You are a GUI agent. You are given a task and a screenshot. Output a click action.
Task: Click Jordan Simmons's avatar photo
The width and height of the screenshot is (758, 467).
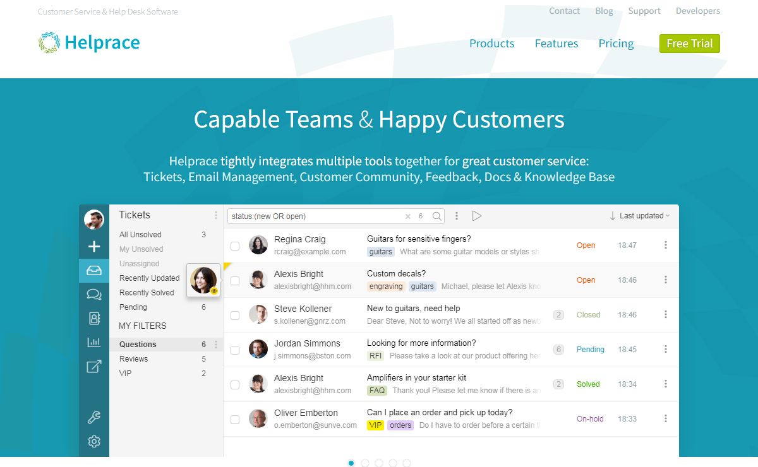pyautogui.click(x=258, y=349)
